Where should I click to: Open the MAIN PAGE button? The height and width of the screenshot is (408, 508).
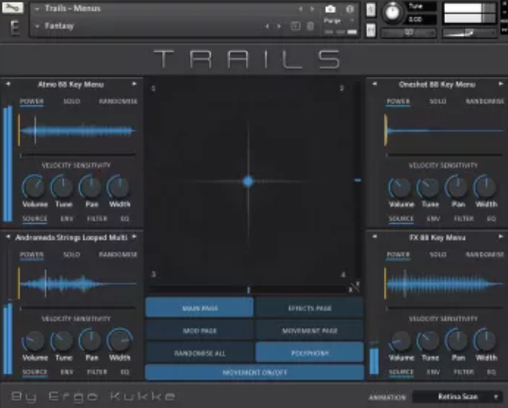coord(200,308)
